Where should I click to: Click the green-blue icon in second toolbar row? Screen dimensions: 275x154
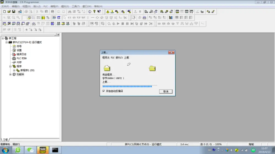click(x=171, y=18)
